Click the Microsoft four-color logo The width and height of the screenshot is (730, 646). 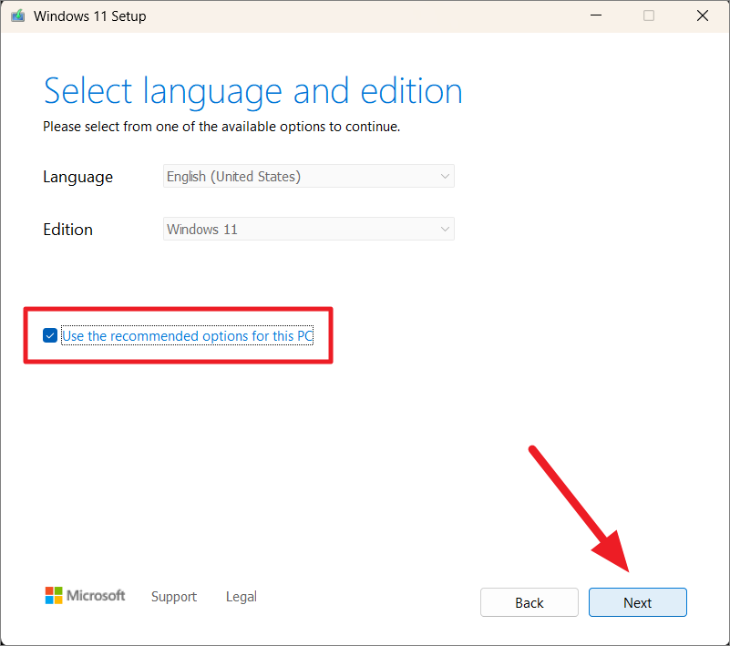click(x=54, y=595)
